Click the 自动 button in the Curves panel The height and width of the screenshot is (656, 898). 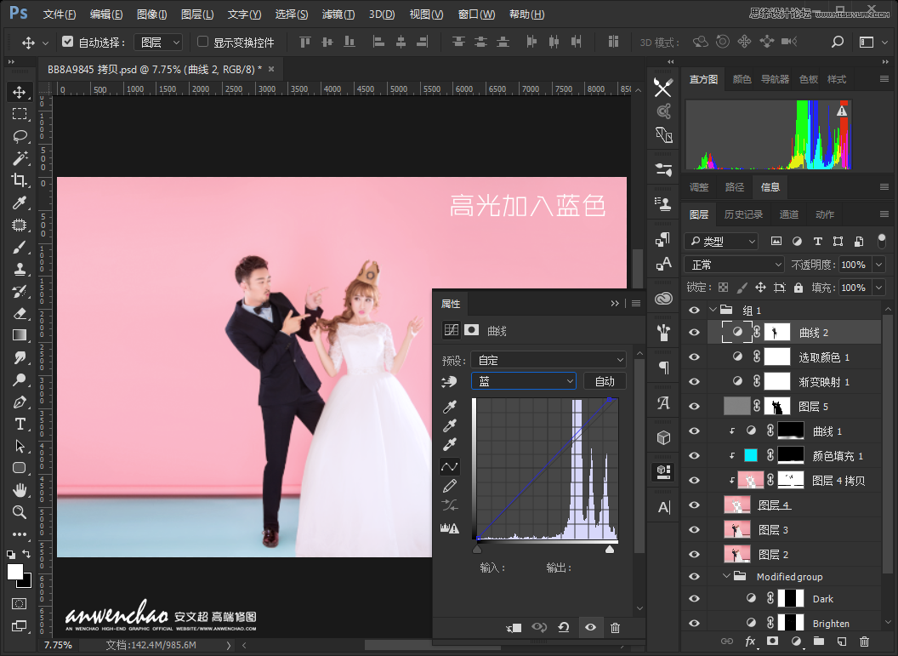point(605,380)
